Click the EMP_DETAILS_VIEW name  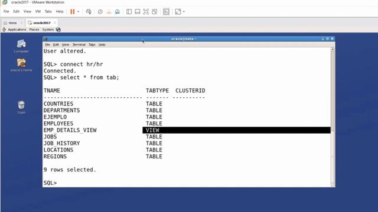click(70, 130)
